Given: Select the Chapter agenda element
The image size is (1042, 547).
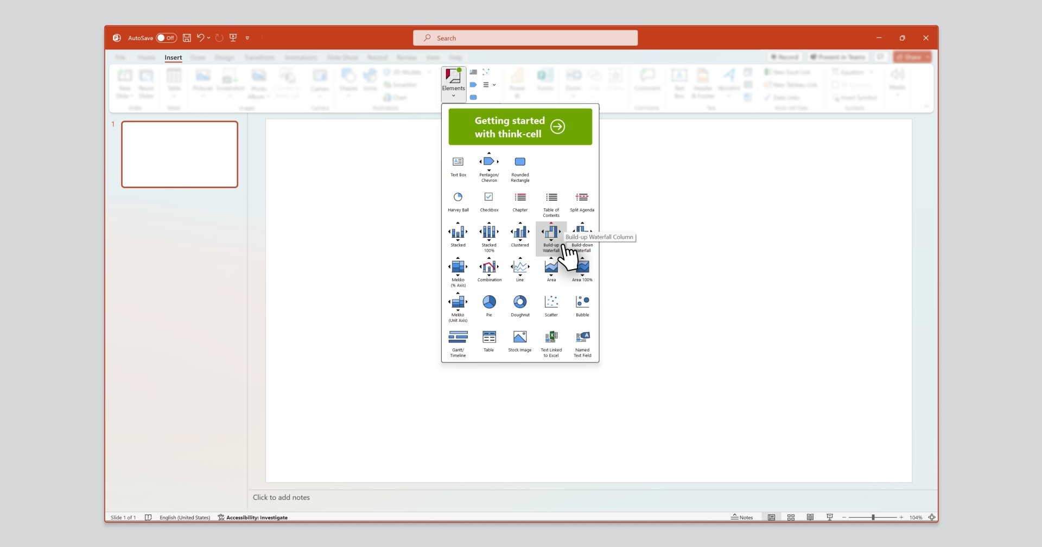Looking at the screenshot, I should (520, 201).
